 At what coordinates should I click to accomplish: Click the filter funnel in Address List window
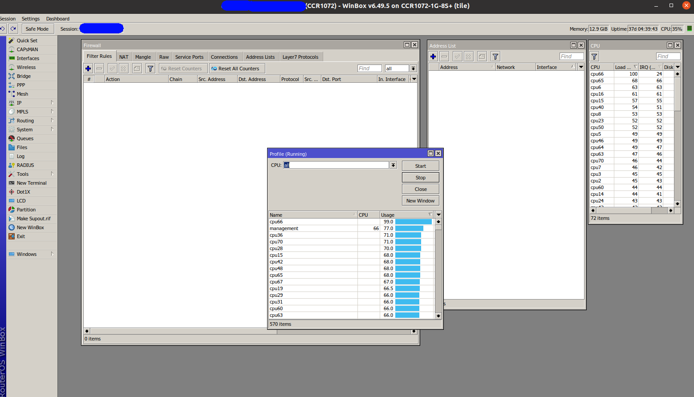pos(495,57)
